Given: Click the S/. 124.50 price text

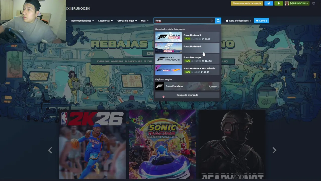Looking at the screenshot, I should tap(207, 61).
